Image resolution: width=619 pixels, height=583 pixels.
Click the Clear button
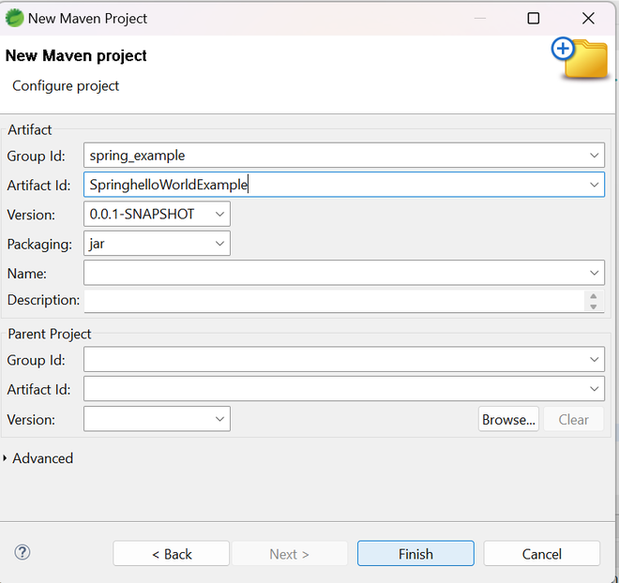[573, 419]
